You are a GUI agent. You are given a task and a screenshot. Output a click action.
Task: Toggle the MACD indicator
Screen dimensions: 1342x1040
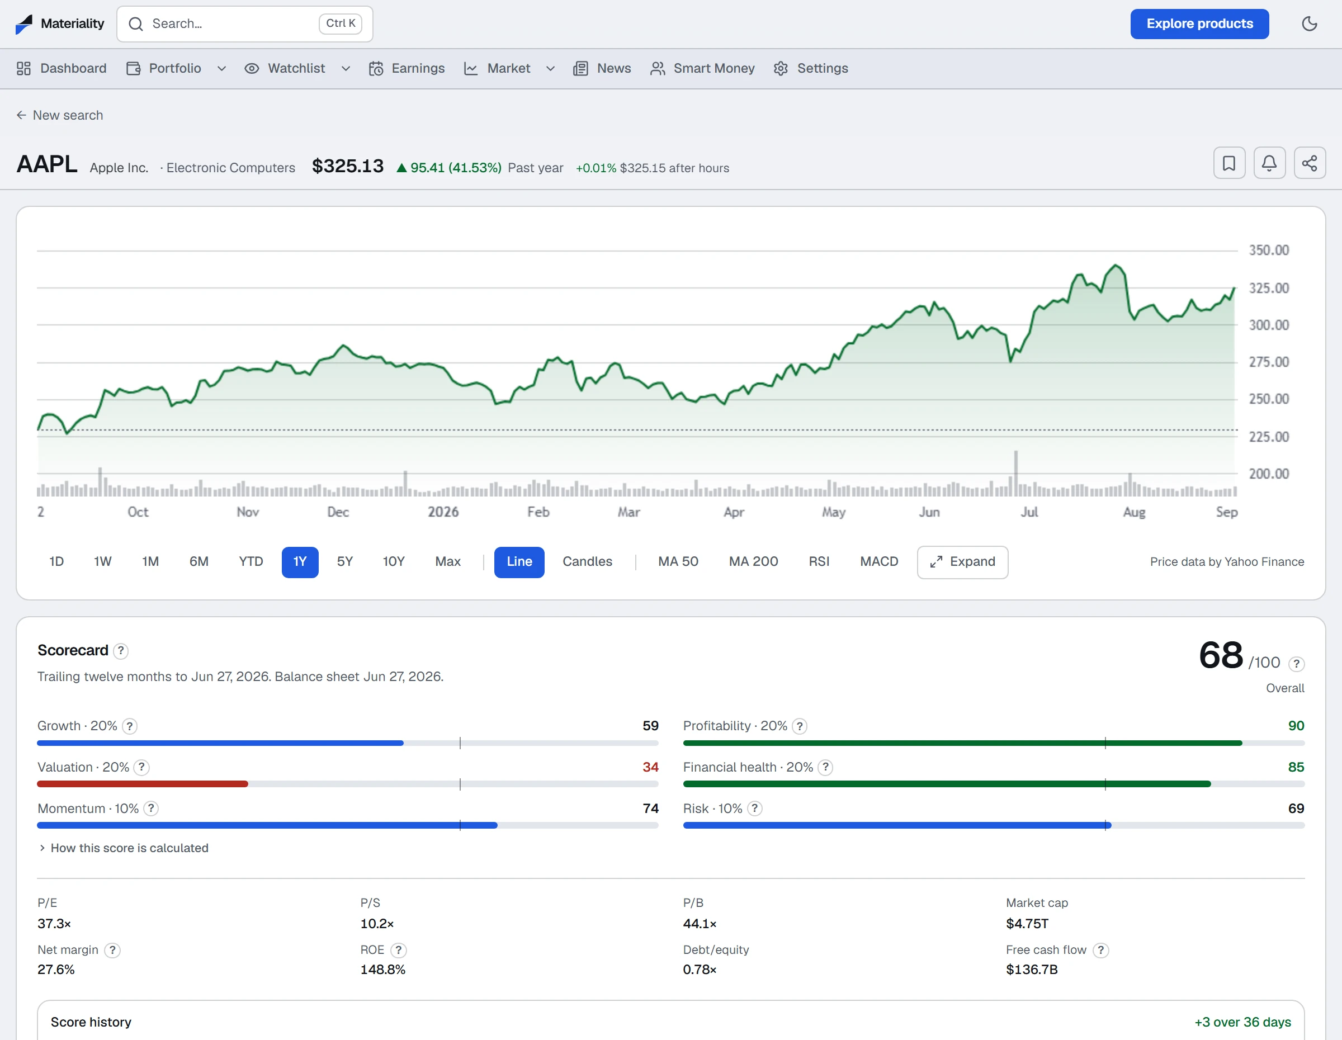[878, 561]
